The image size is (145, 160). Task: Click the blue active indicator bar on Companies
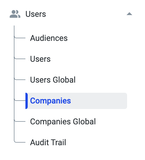point(27,101)
